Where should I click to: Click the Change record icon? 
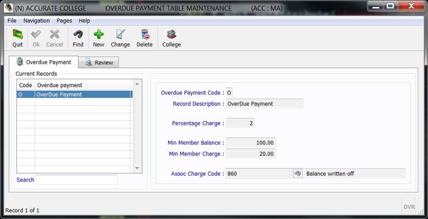[120, 35]
